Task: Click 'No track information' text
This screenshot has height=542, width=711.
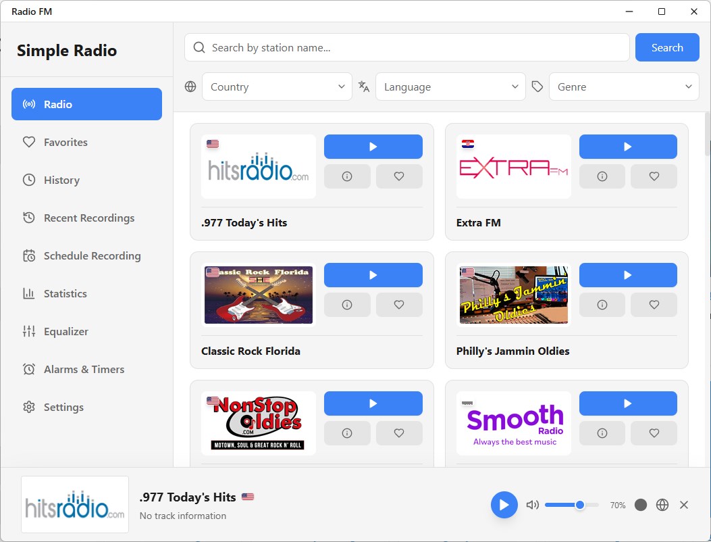Action: click(183, 516)
